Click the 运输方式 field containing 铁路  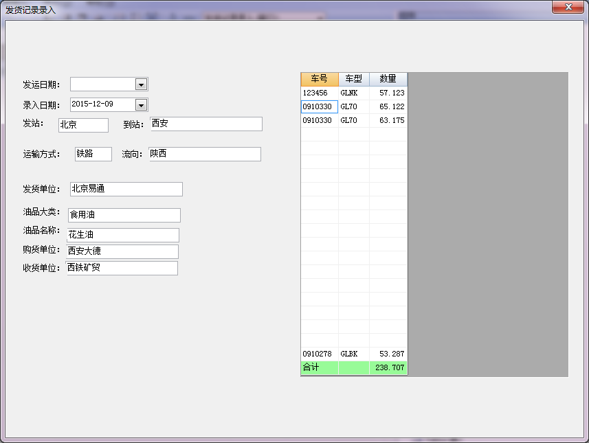tap(93, 154)
